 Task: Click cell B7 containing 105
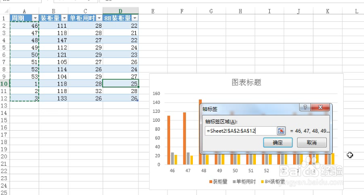click(x=54, y=62)
